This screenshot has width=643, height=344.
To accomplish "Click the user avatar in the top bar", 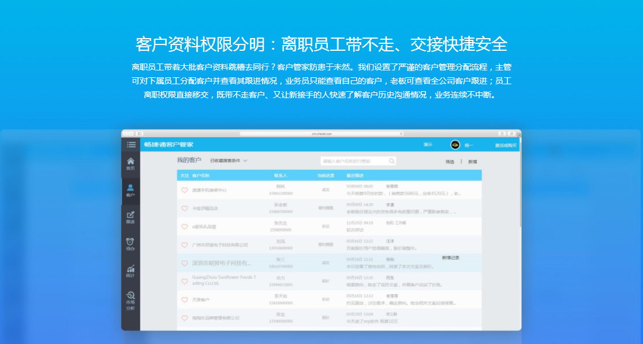I will tap(455, 145).
